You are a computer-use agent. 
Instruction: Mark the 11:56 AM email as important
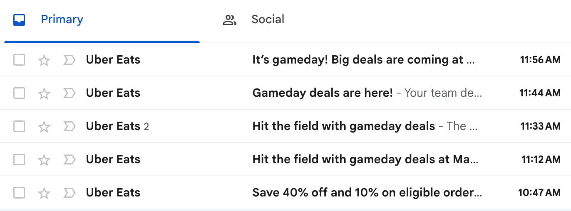coord(69,60)
